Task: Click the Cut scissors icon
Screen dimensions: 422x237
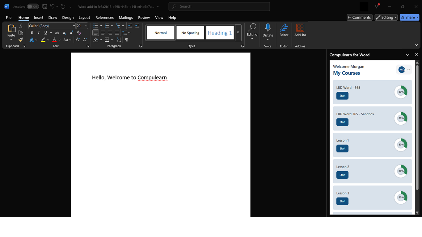Action: point(21,26)
